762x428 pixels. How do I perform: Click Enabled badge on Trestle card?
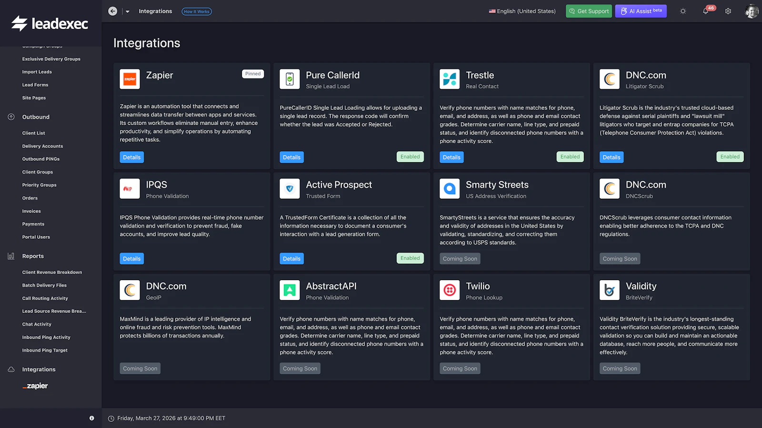(x=570, y=157)
